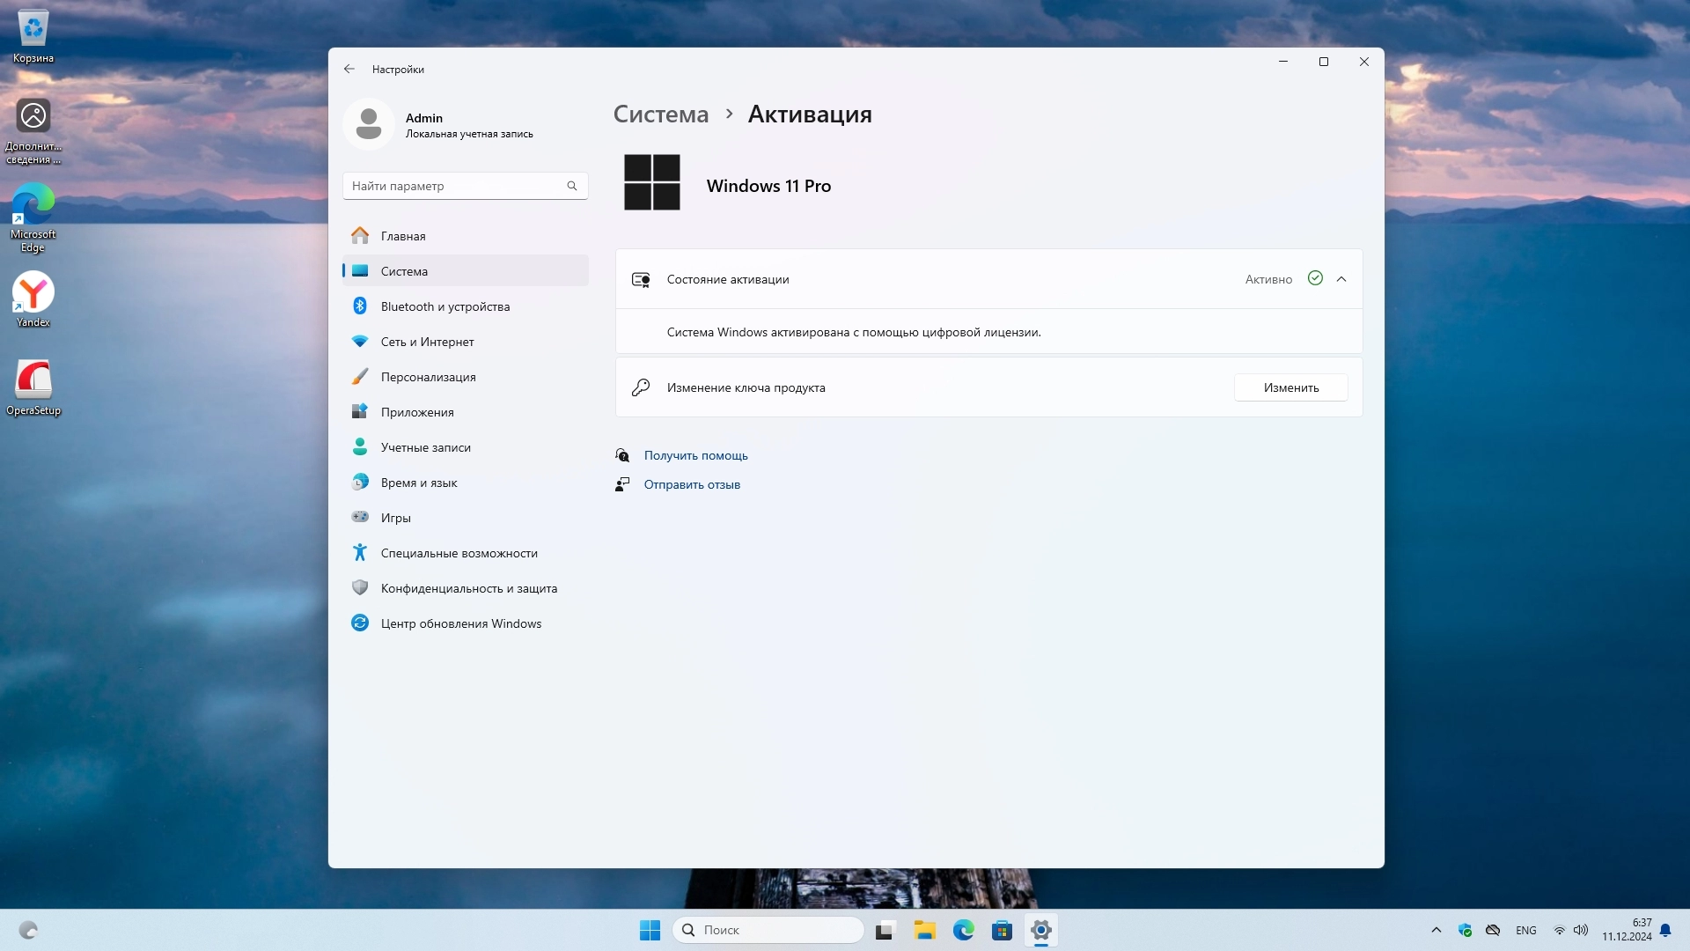
Task: Click the Изменить product key button
Action: tap(1290, 387)
